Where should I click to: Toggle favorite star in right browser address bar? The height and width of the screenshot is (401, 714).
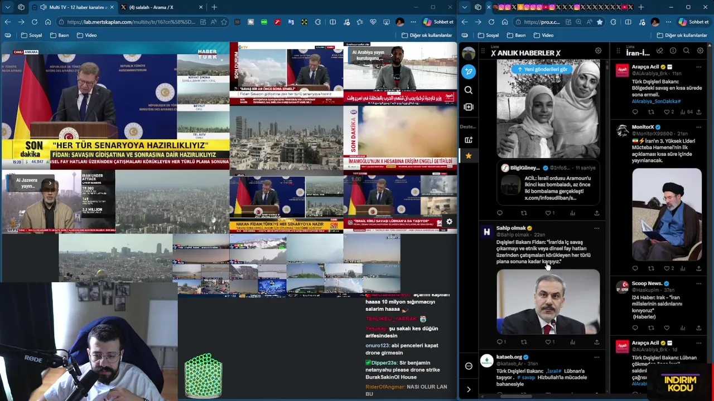[600, 22]
